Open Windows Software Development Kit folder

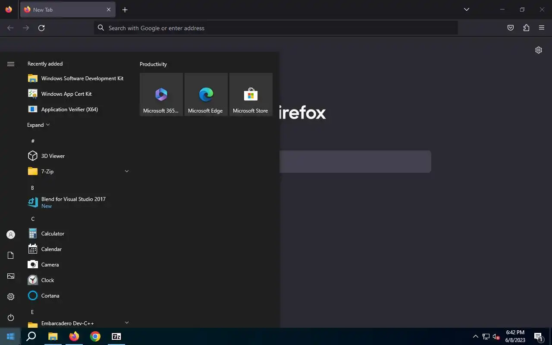pos(78,78)
